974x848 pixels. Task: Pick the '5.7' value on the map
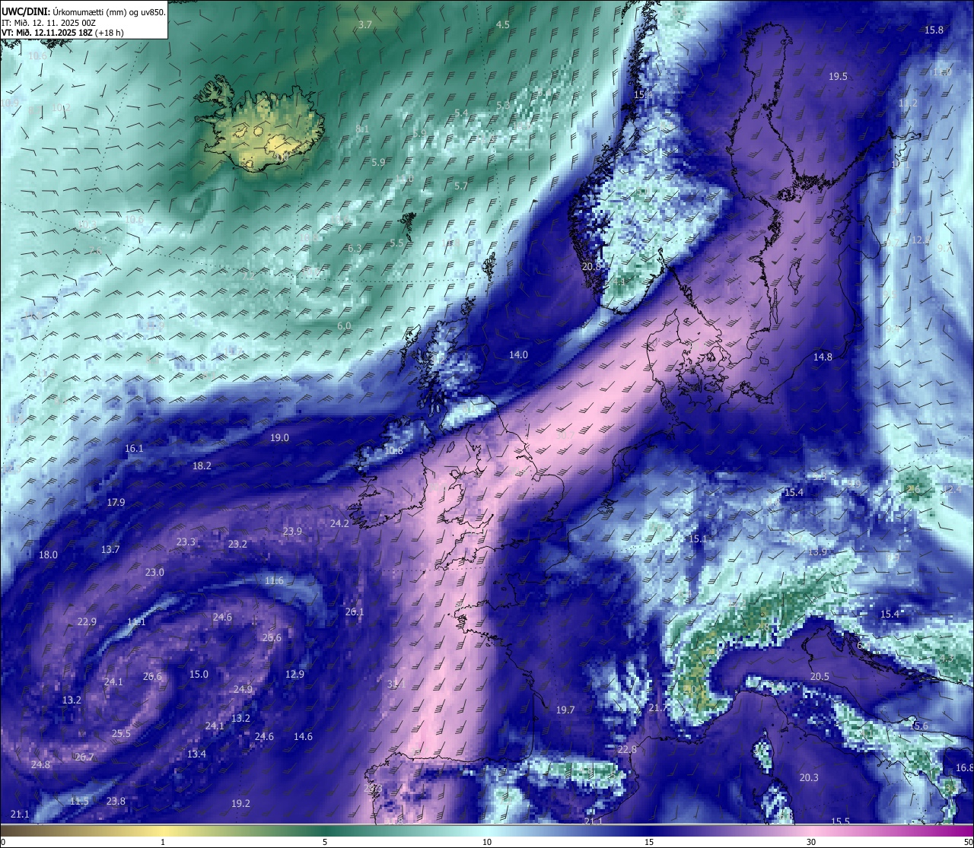460,186
